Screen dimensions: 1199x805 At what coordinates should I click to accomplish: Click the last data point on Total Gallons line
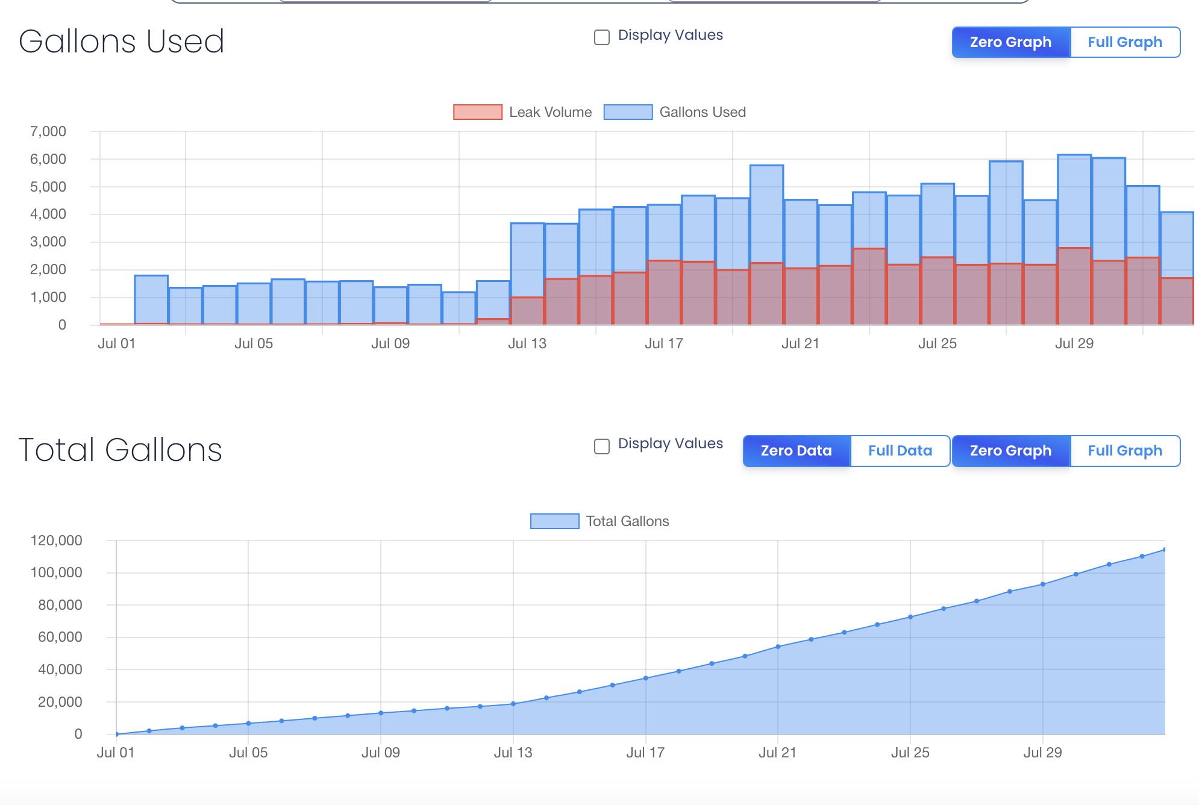(1164, 550)
